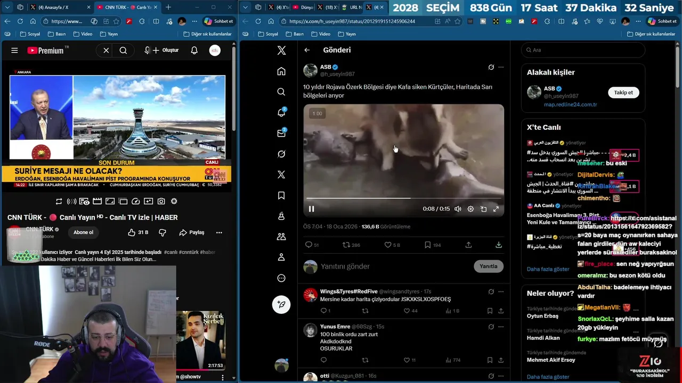This screenshot has height=383, width=682.
Task: Open the More circle icon in X sidebar
Action: pos(281,278)
